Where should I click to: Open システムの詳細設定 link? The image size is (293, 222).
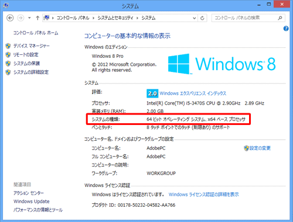pos(31,72)
